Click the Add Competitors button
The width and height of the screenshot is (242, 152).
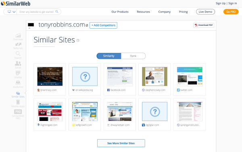pyautogui.click(x=103, y=25)
